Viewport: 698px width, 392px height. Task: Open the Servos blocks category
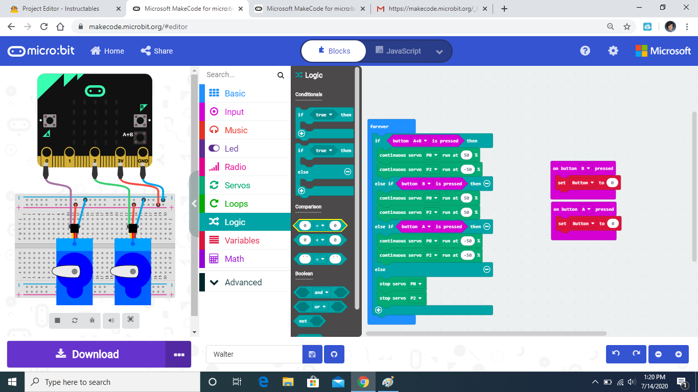tap(245, 185)
